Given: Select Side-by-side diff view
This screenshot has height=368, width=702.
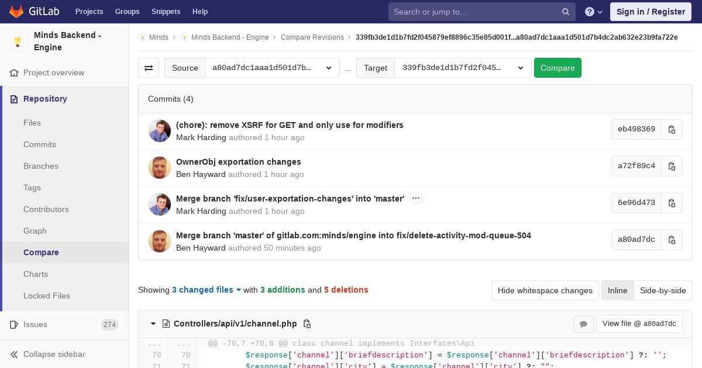Looking at the screenshot, I should click(x=663, y=290).
